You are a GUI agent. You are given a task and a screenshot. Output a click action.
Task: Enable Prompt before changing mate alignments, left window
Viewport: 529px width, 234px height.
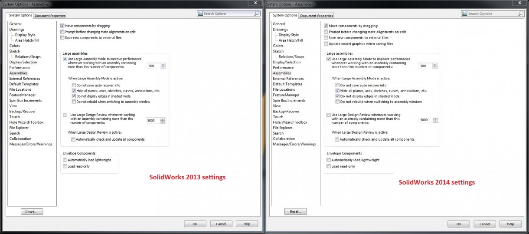coord(62,32)
